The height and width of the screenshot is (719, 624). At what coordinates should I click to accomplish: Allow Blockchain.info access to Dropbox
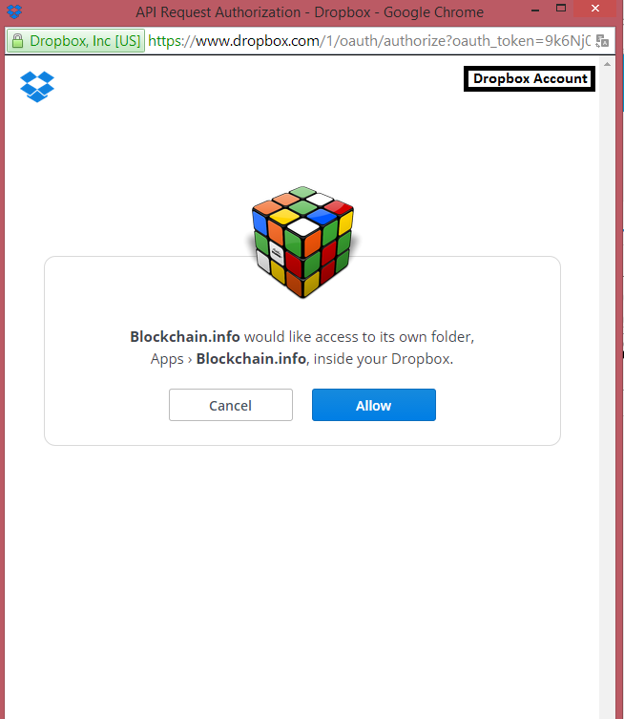point(374,405)
